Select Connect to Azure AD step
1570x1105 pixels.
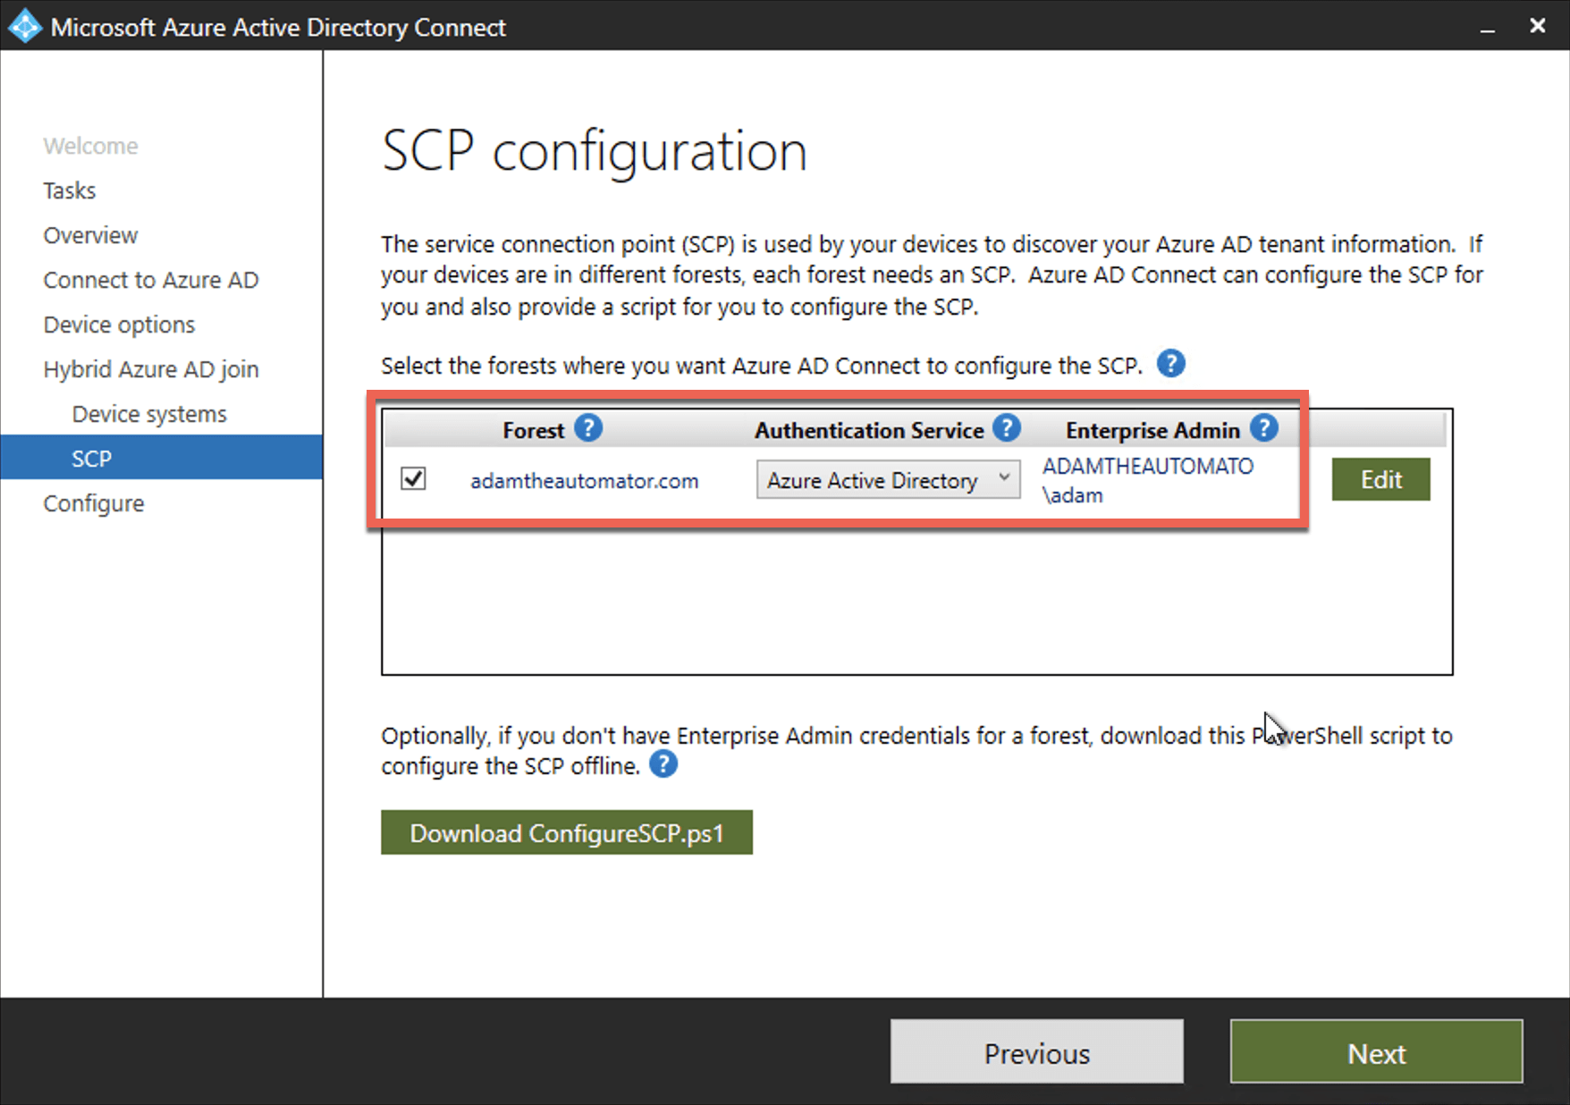[151, 280]
